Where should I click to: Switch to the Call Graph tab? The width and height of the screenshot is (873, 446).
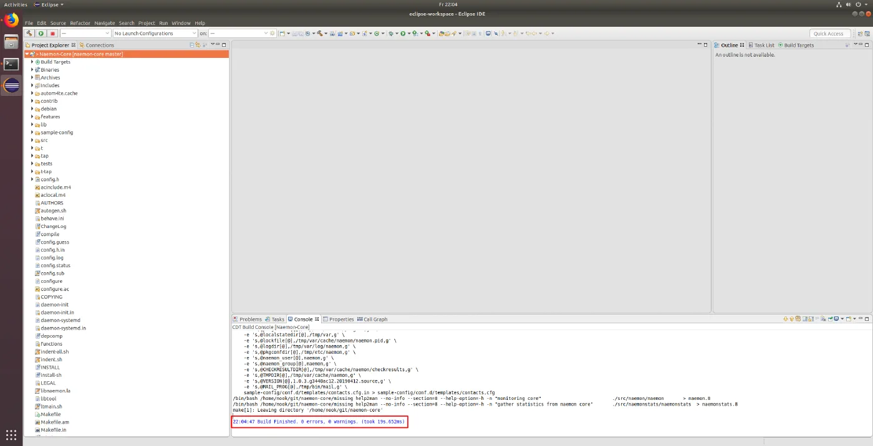[372, 319]
